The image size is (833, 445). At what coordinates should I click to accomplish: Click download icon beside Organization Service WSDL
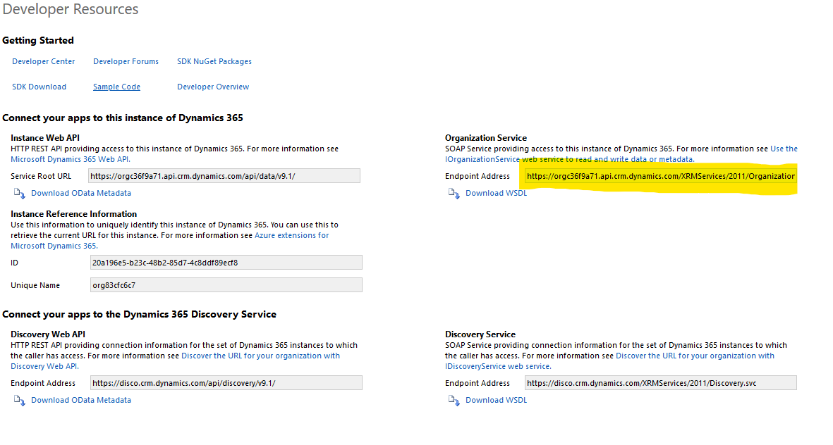point(454,193)
